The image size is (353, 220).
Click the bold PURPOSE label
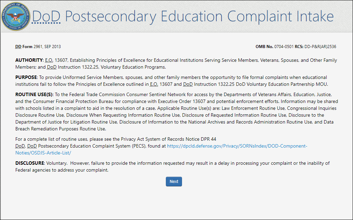tap(26, 77)
